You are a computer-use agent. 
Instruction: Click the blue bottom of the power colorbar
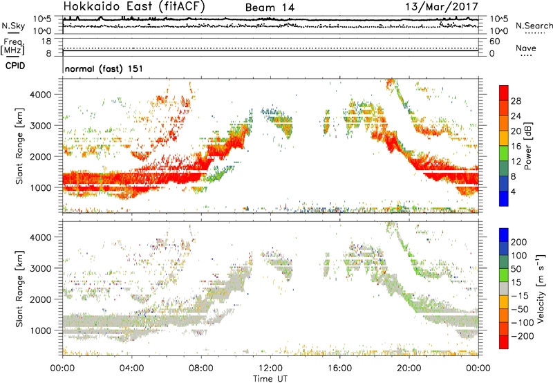coord(504,198)
